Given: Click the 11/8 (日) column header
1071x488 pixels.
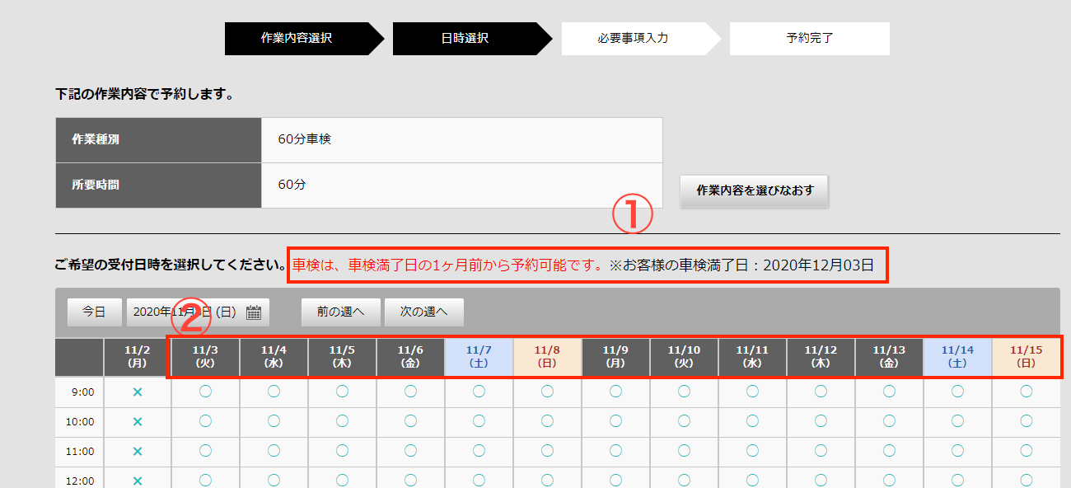Looking at the screenshot, I should [547, 356].
